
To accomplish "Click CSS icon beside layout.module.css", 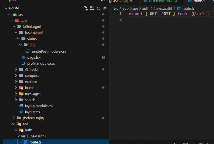I will 21,106.
